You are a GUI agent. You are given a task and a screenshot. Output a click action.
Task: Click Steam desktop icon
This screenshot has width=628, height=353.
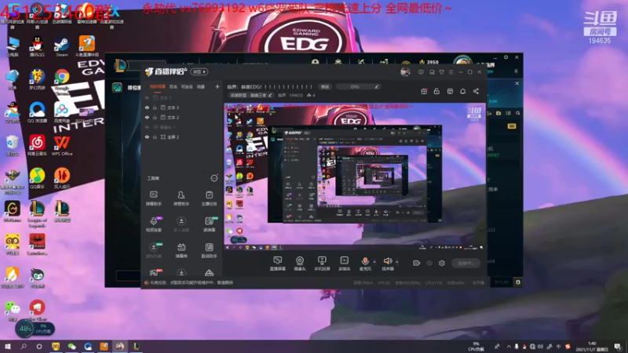(x=62, y=47)
